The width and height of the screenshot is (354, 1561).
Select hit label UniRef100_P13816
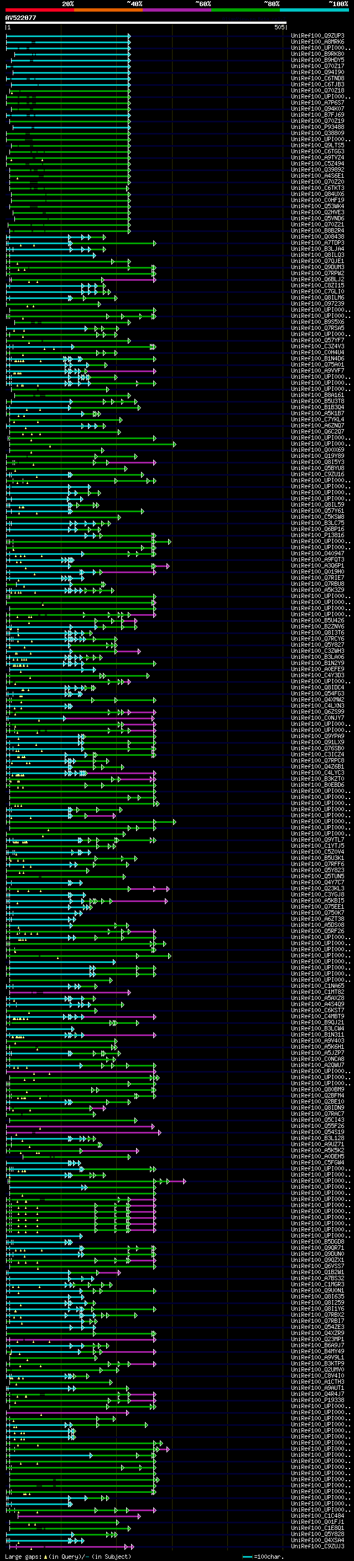pos(317,535)
